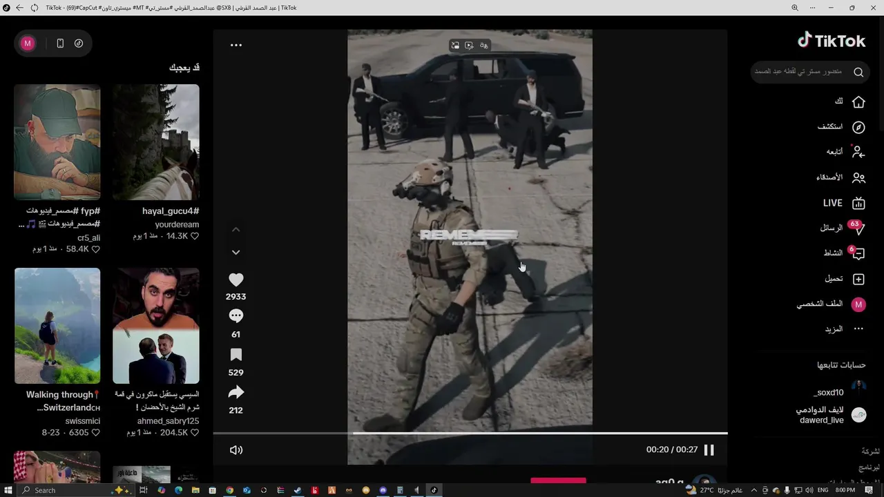Select the النشاط menu label

pyautogui.click(x=833, y=253)
